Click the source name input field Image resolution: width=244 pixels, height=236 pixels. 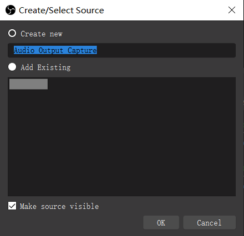121,50
